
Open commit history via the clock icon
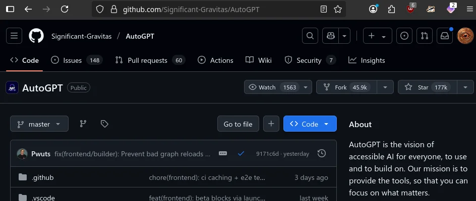coord(322,153)
